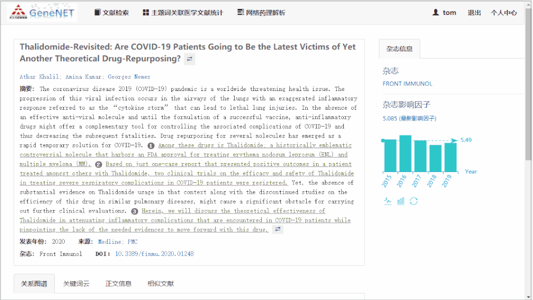Image resolution: width=533 pixels, height=300 pixels.
Task: Switch to 正文信息 tab
Action: point(118,284)
